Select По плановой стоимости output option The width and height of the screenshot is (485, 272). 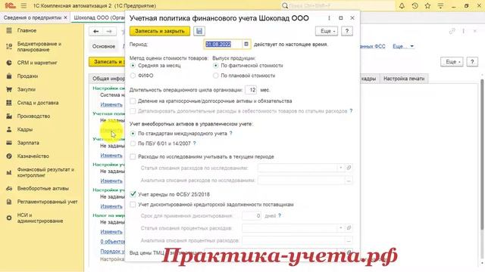click(x=215, y=76)
